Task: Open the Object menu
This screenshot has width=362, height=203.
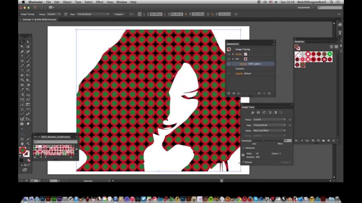Action: (67, 2)
